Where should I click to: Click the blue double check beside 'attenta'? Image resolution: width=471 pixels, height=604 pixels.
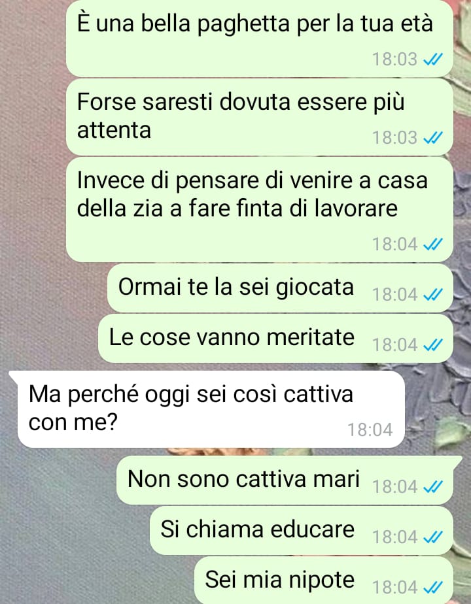tap(433, 138)
